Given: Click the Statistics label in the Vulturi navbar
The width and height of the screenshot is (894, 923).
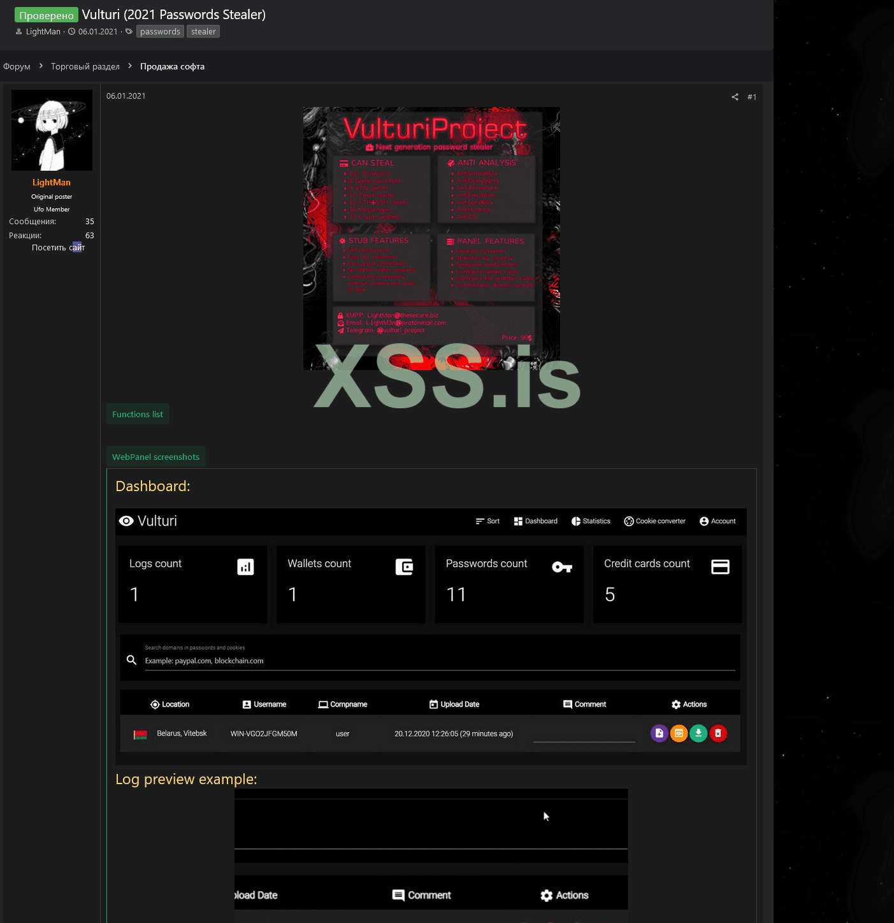Looking at the screenshot, I should (596, 521).
